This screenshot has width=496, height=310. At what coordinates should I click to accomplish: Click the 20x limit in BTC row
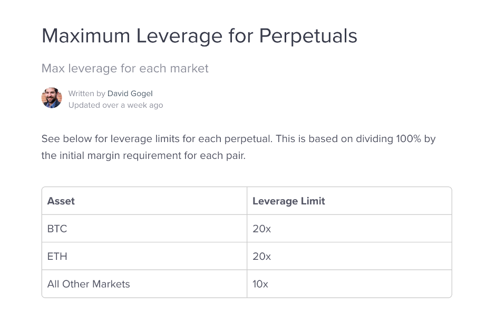tap(261, 229)
